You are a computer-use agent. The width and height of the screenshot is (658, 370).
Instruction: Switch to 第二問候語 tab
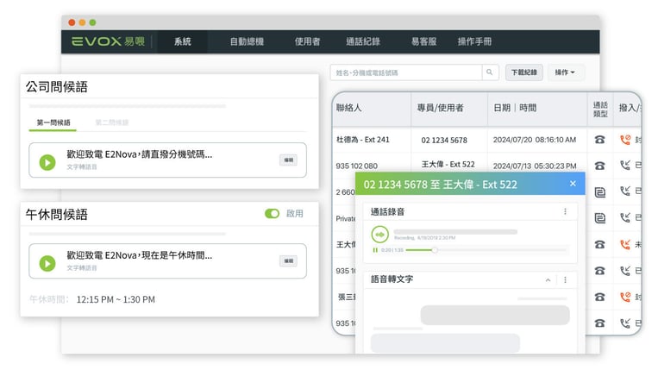click(111, 122)
